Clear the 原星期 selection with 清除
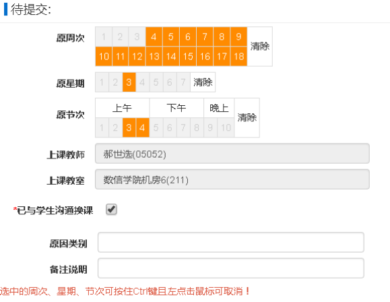The height and width of the screenshot is (302, 390). pos(203,82)
